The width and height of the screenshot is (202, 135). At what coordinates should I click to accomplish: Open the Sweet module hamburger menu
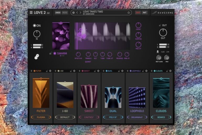(x=79, y=71)
